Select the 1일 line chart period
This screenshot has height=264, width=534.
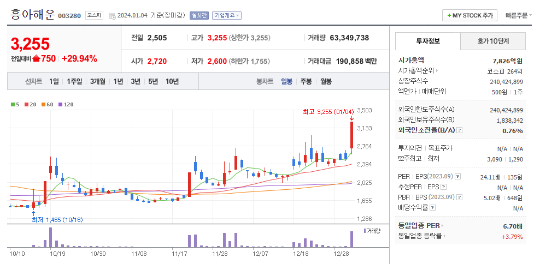click(54, 81)
